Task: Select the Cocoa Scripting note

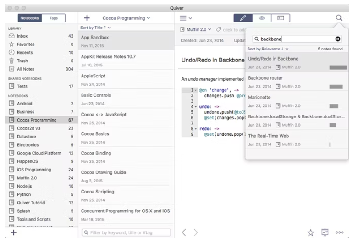Action: [x=126, y=195]
